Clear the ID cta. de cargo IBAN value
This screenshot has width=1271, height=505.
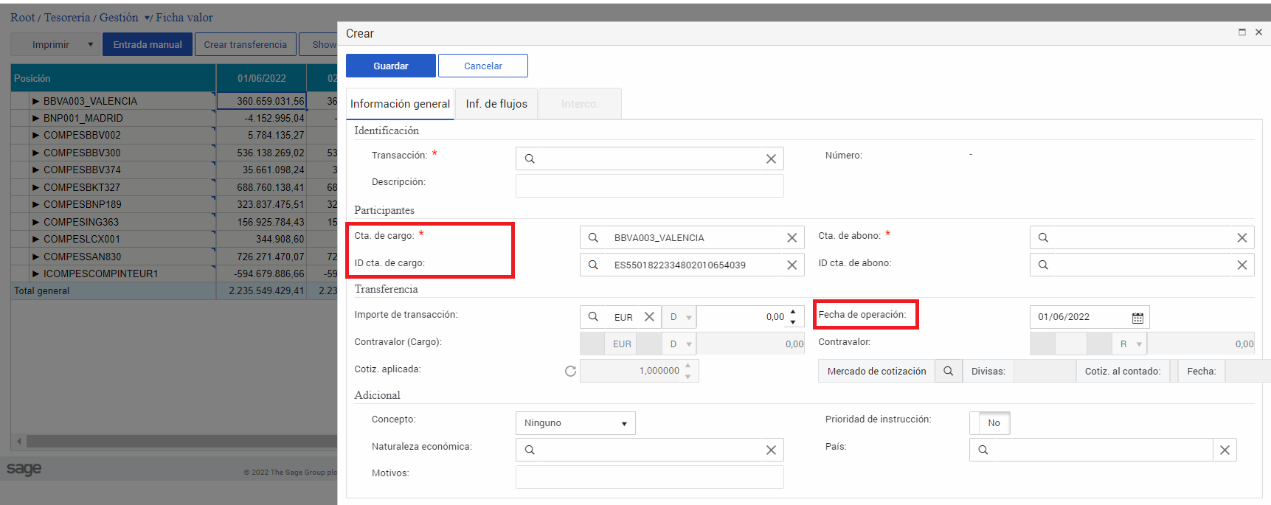[x=792, y=265]
